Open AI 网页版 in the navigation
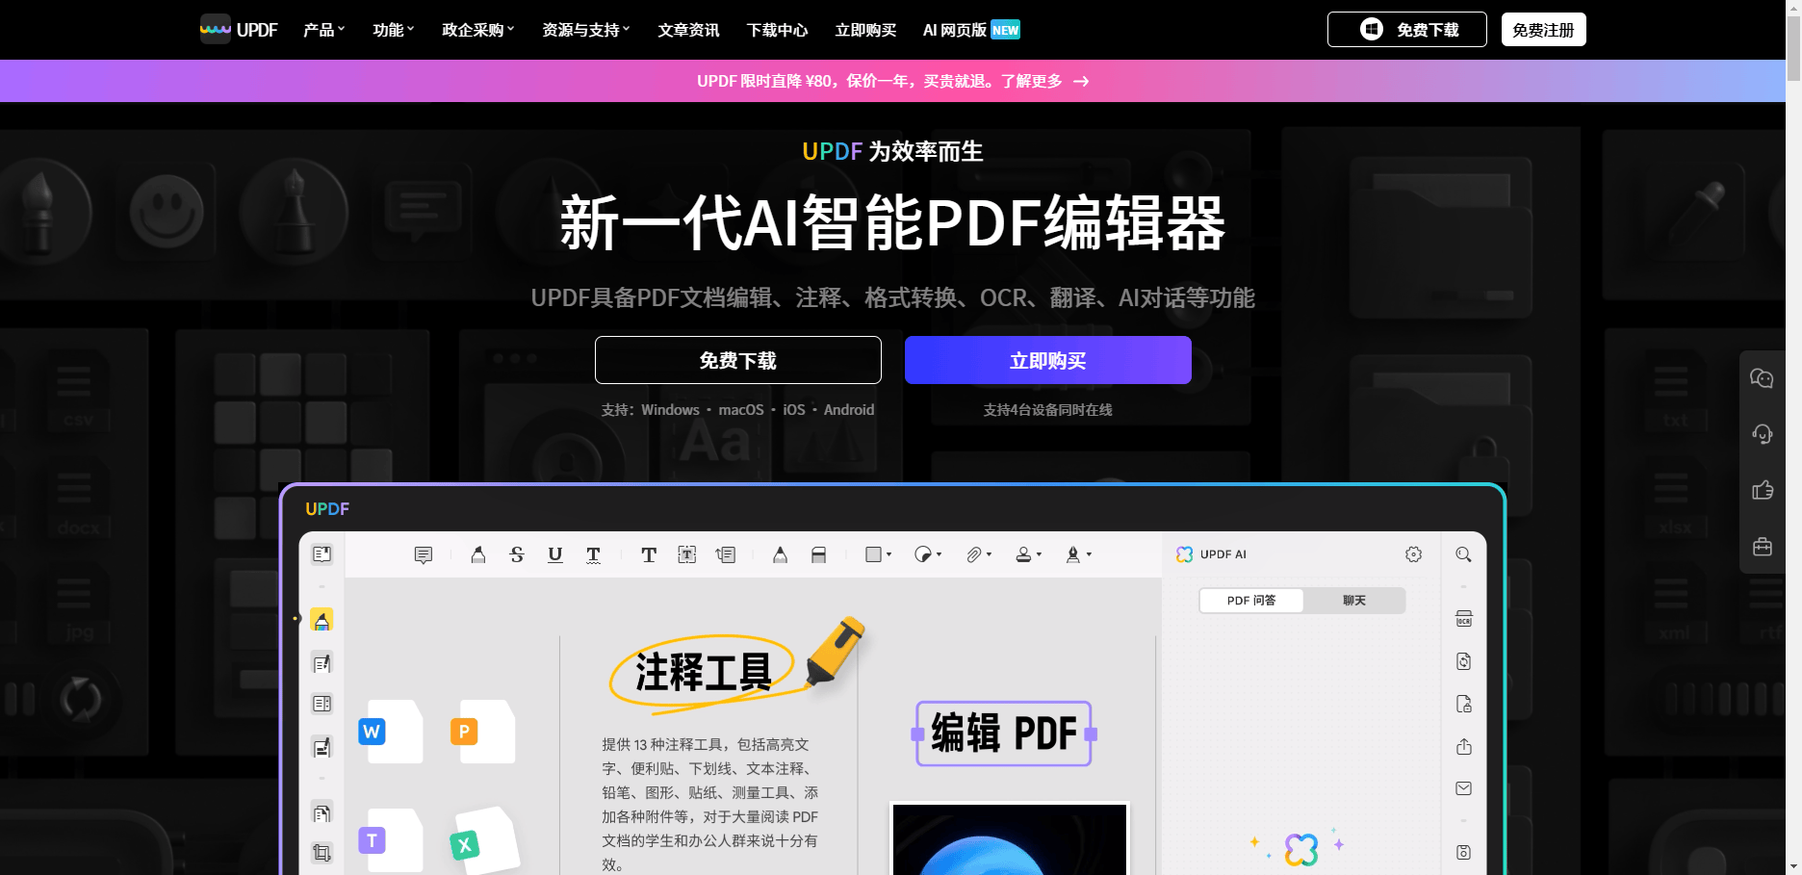The height and width of the screenshot is (875, 1802). [971, 30]
